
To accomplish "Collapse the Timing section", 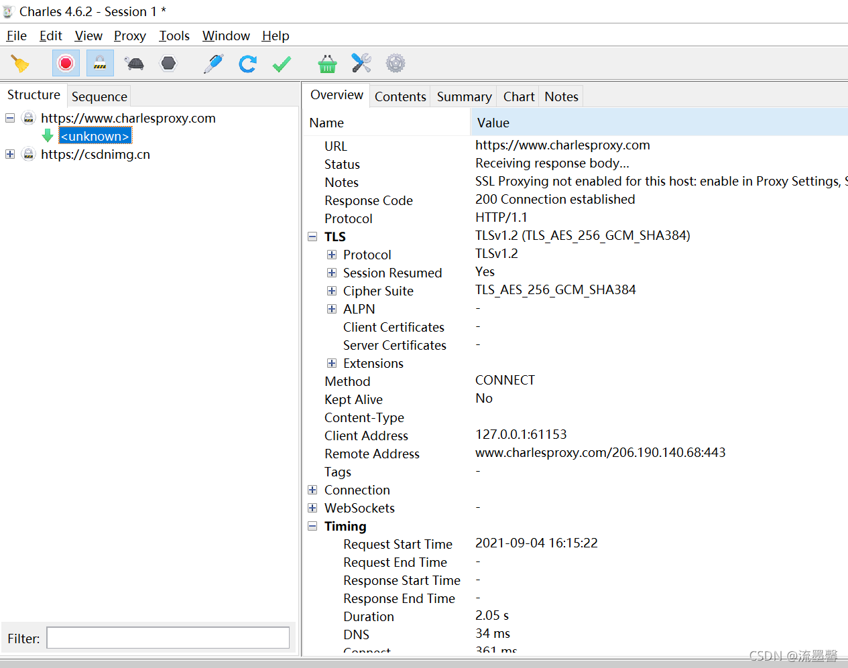I will click(312, 526).
